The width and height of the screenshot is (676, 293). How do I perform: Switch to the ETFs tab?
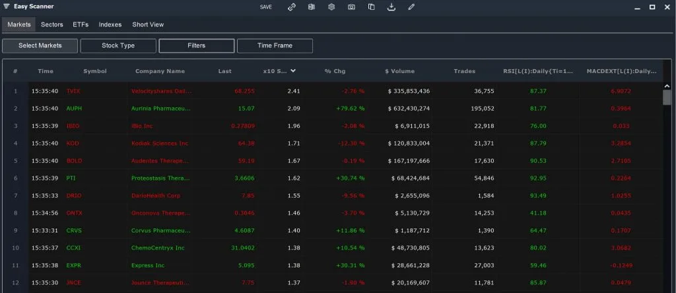(x=81, y=24)
